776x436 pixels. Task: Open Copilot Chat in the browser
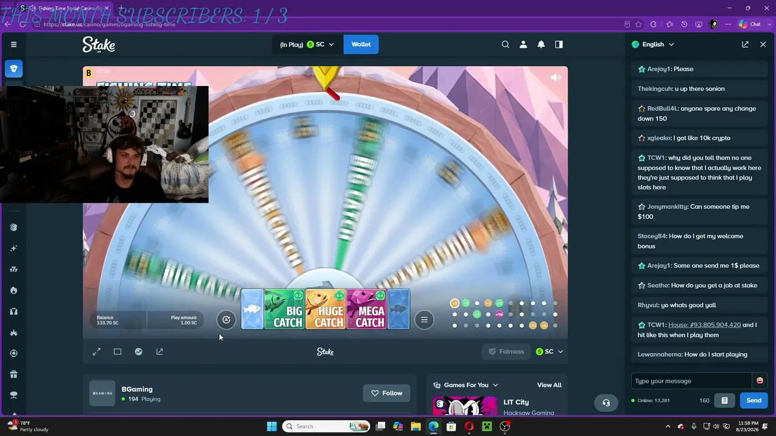749,24
